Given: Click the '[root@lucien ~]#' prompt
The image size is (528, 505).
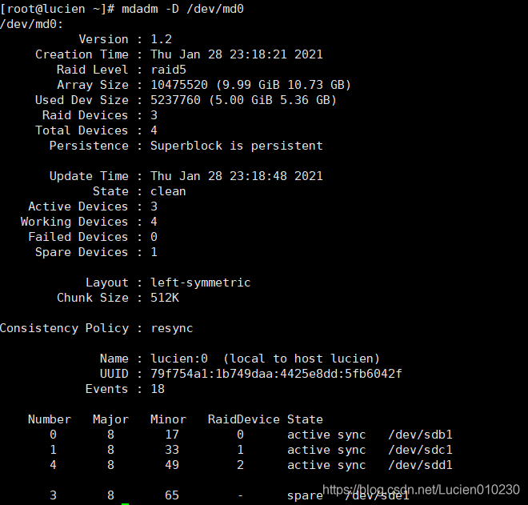Looking at the screenshot, I should pos(57,9).
